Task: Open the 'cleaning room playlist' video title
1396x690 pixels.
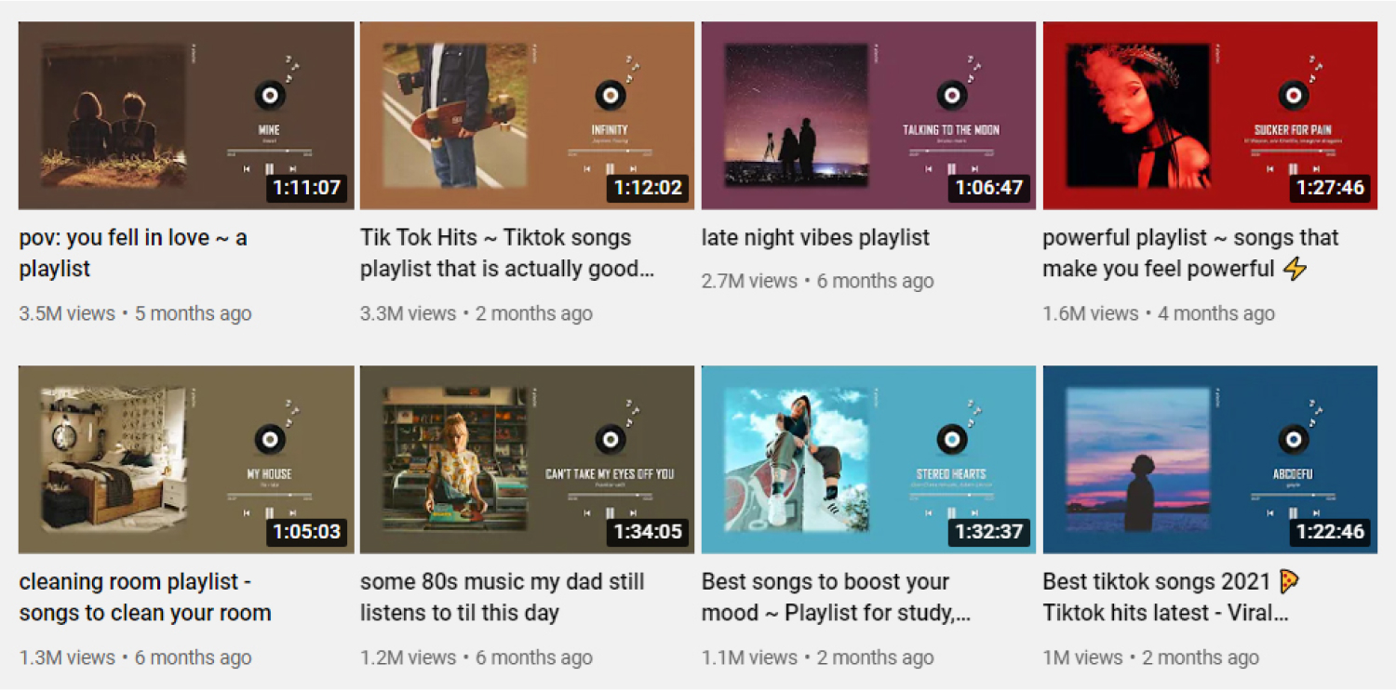Action: (145, 597)
